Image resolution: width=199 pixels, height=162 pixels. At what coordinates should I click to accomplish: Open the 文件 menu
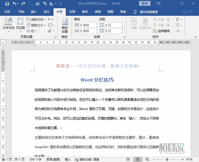click(x=7, y=12)
